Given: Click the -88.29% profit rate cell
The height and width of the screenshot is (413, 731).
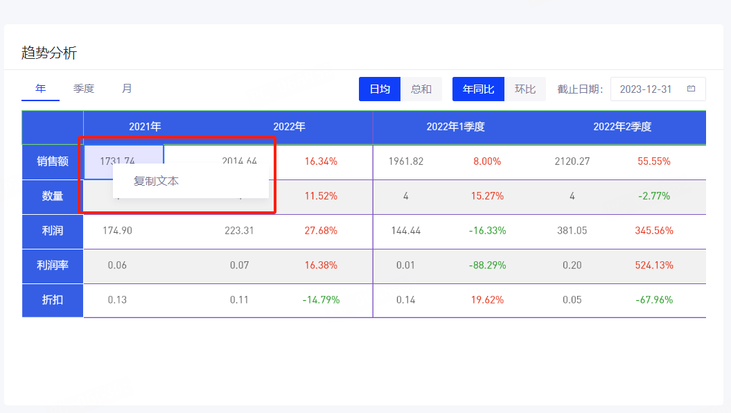Looking at the screenshot, I should [x=486, y=265].
